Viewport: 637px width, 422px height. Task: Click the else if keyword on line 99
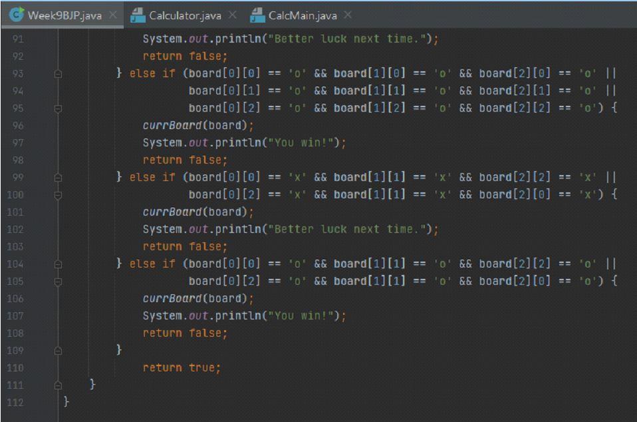pyautogui.click(x=152, y=177)
